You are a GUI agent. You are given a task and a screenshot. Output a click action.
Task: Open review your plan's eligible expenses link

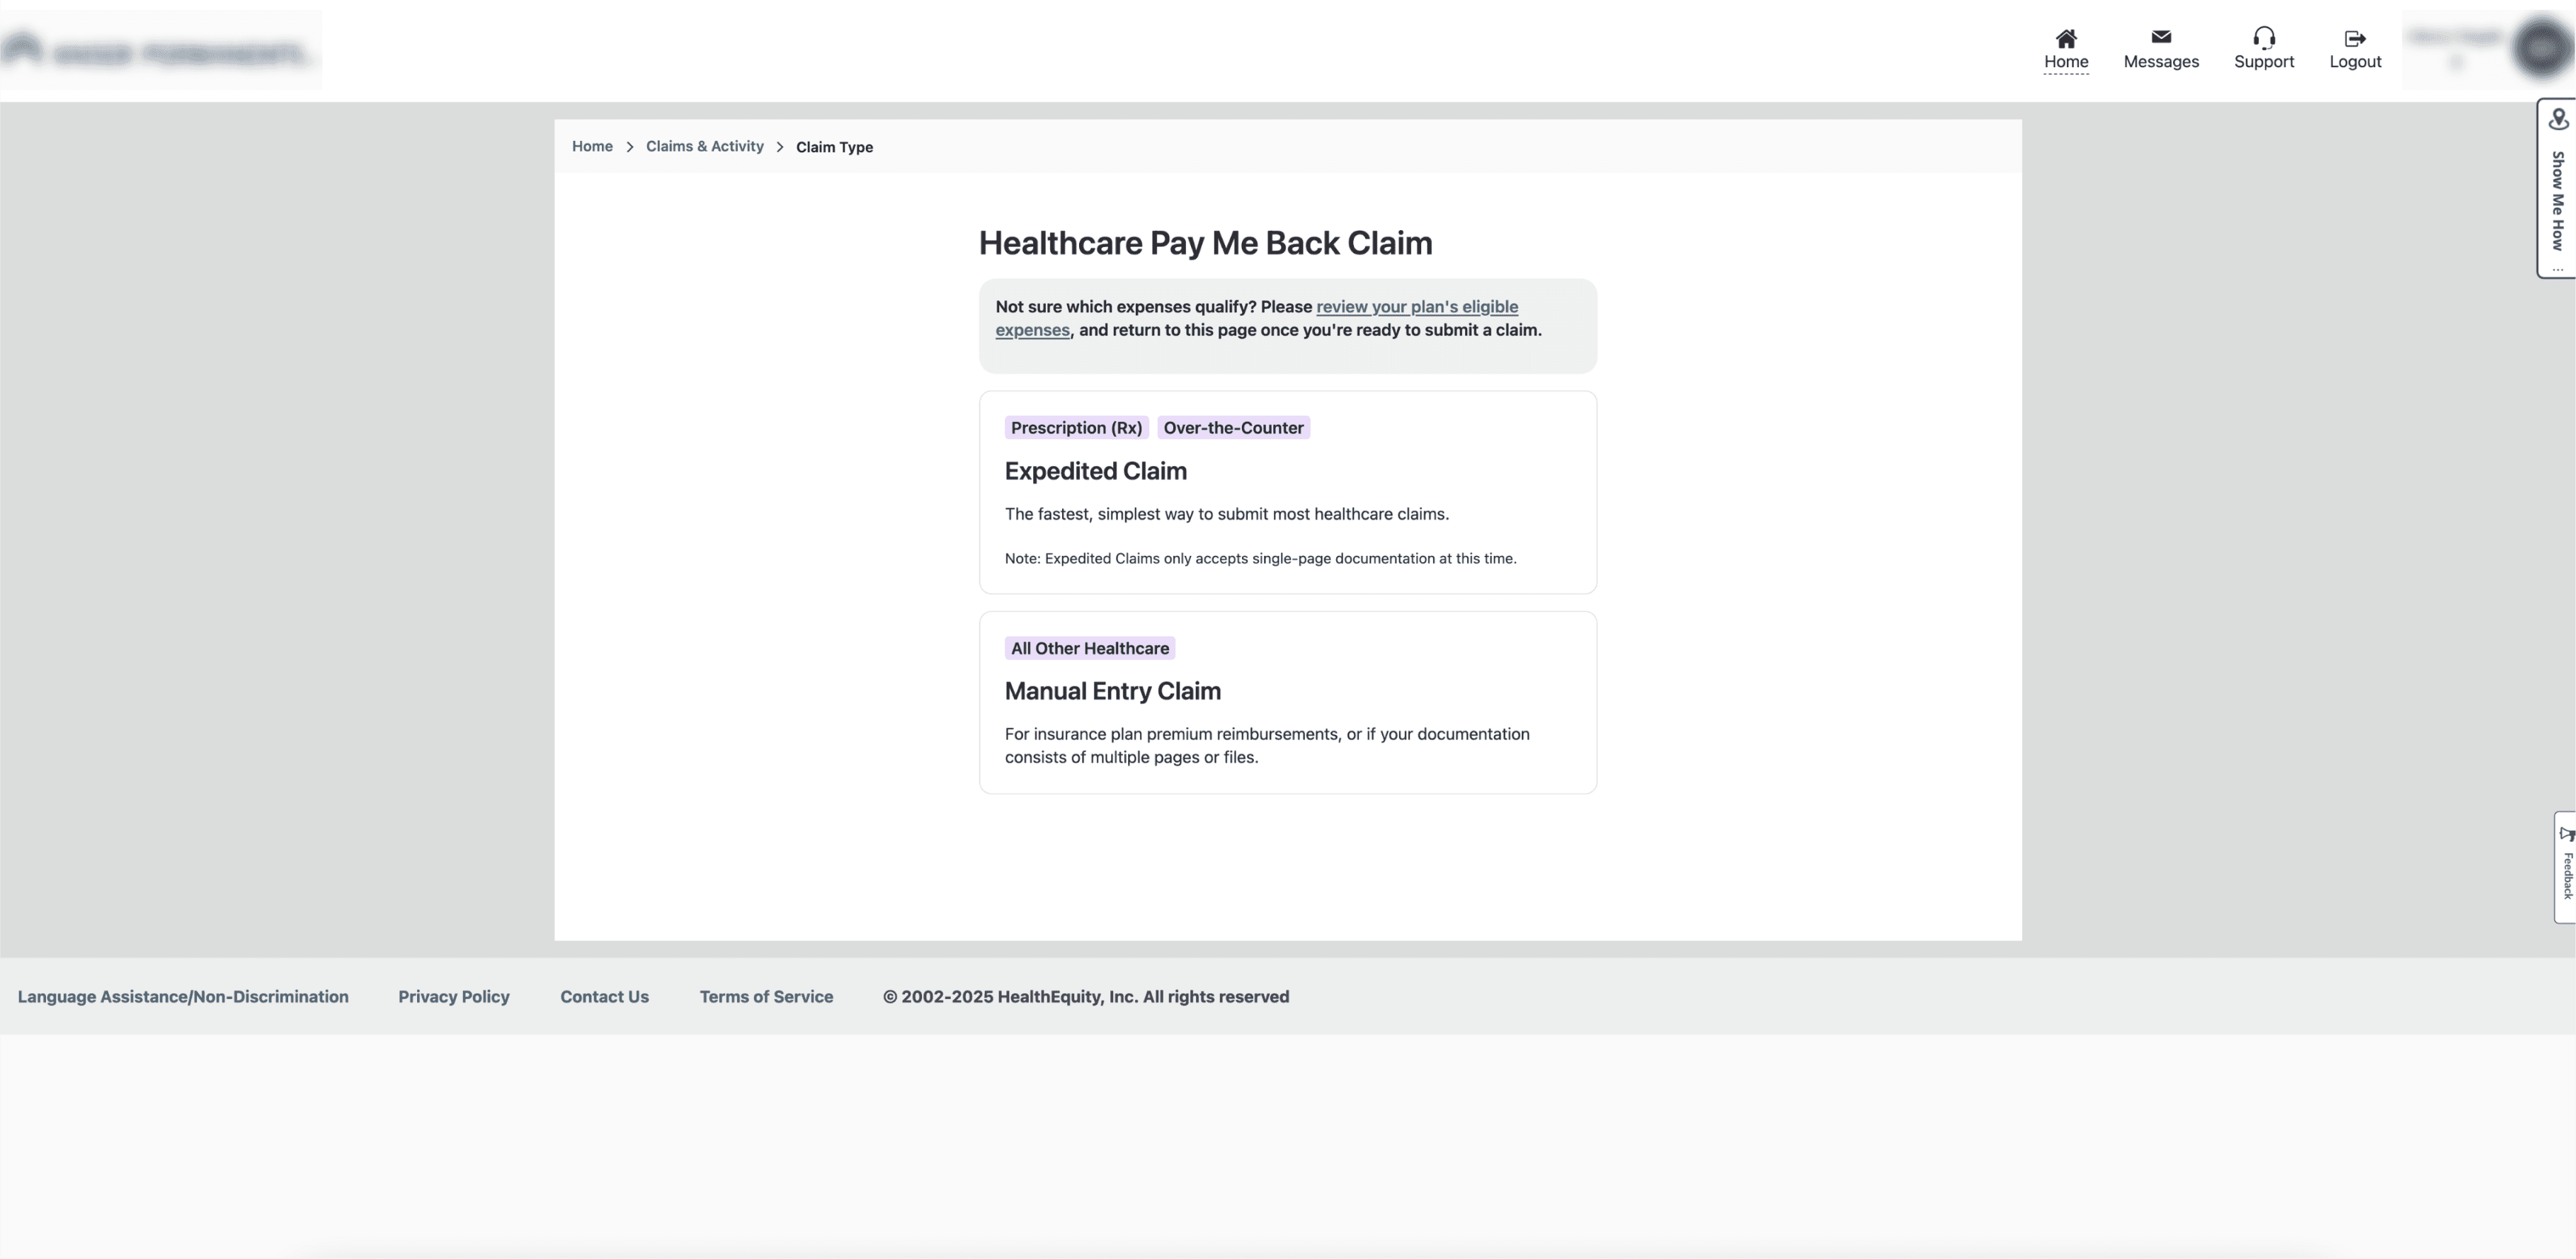[1416, 307]
